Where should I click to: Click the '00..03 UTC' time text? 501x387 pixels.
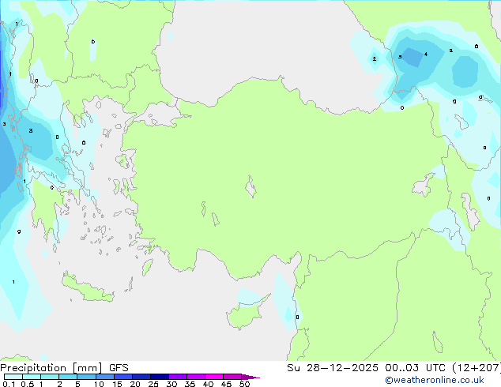tap(415, 368)
